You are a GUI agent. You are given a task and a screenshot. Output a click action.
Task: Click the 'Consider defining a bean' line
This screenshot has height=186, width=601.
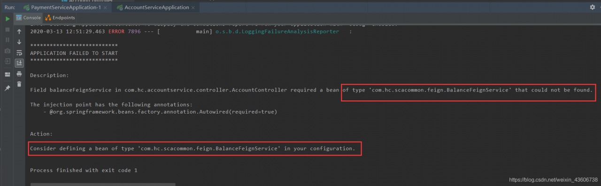tap(193, 148)
